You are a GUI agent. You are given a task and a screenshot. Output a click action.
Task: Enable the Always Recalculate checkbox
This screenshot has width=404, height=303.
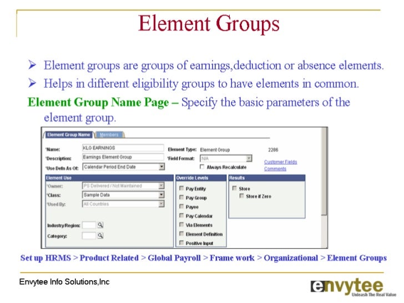tap(202, 167)
